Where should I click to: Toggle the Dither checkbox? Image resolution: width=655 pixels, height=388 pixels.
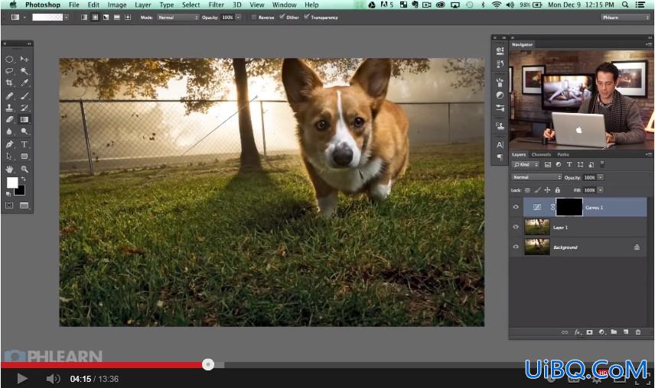point(282,17)
